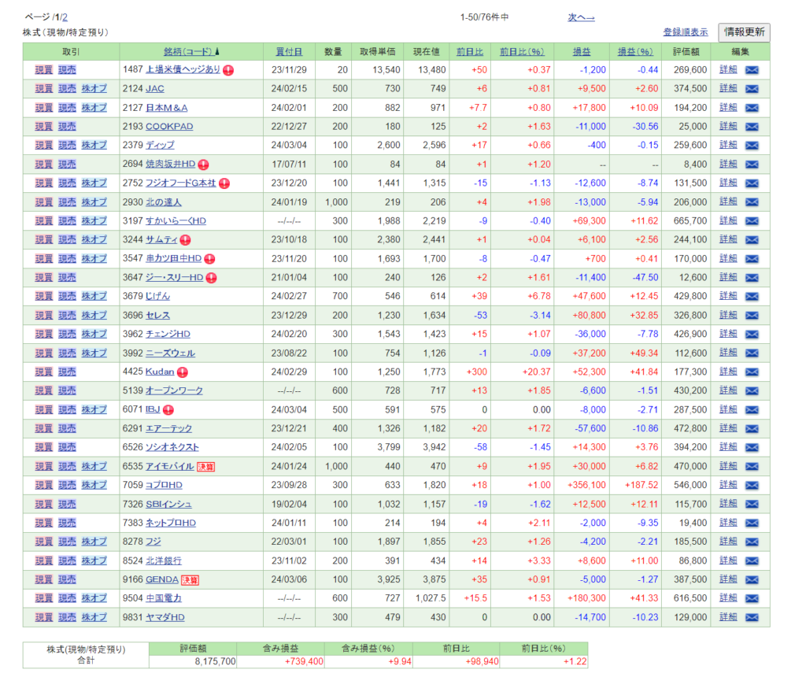This screenshot has height=677, width=806.
Task: Click the mail icon in the JAC row
Action: point(751,89)
